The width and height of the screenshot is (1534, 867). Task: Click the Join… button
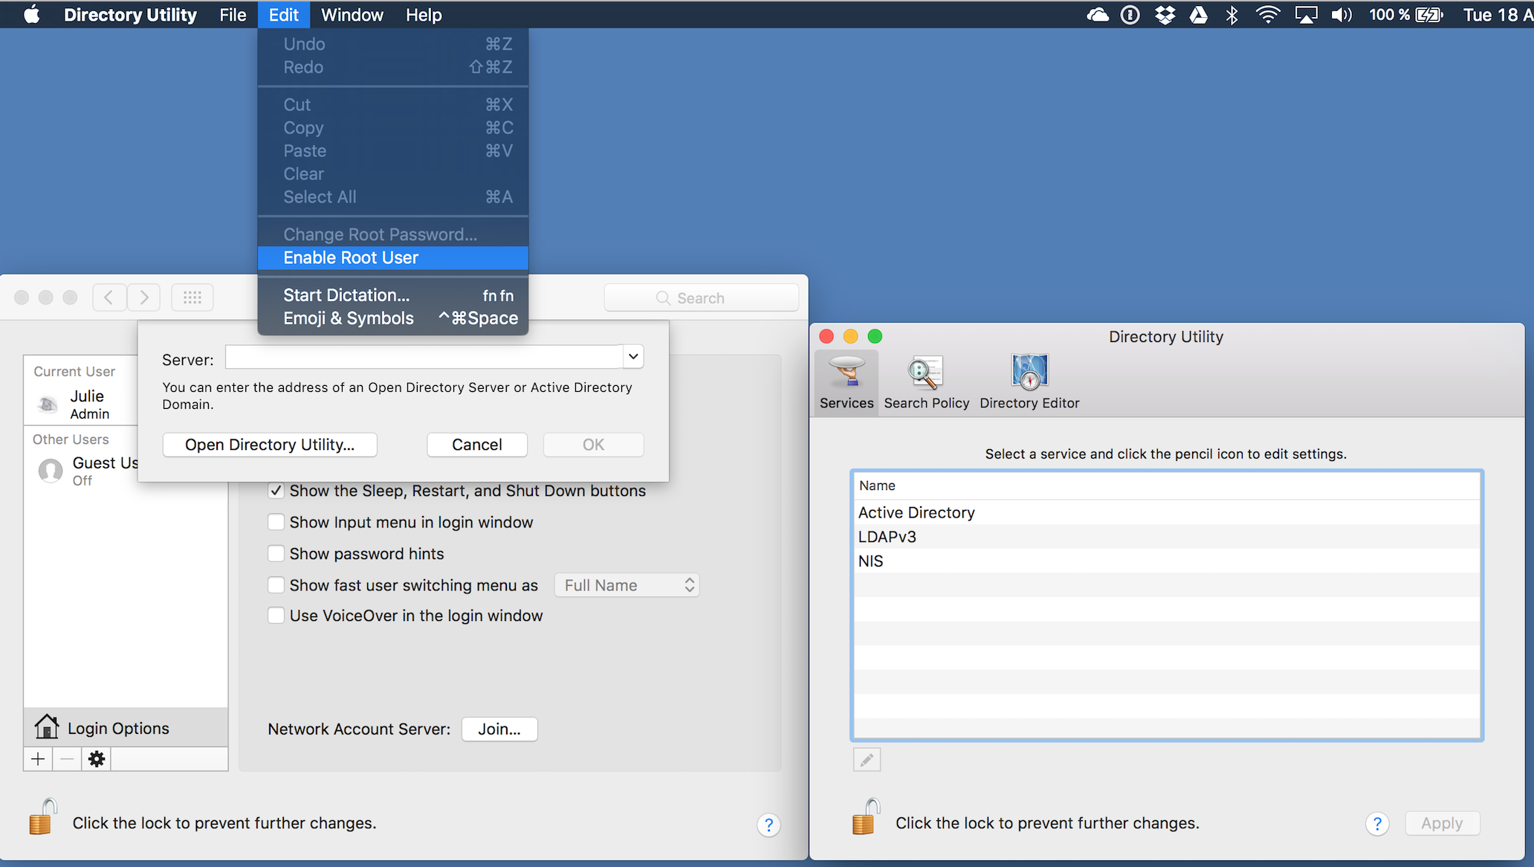499,729
